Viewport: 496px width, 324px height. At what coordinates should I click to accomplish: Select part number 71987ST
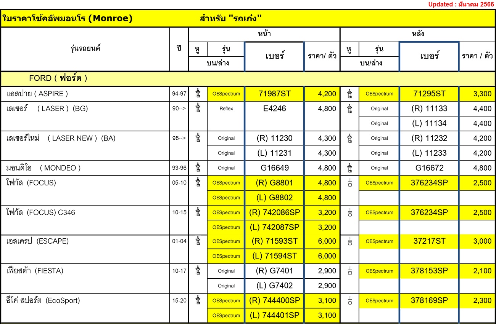pyautogui.click(x=274, y=94)
